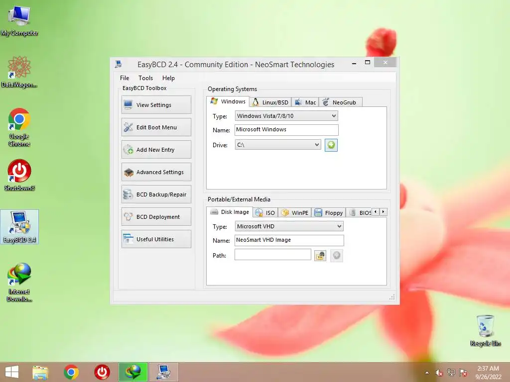Click the Internet Download Manager taskbar icon
Image resolution: width=510 pixels, height=382 pixels.
tap(133, 372)
